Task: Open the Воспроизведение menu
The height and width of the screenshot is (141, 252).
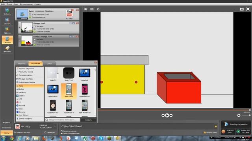Action: click(26, 4)
